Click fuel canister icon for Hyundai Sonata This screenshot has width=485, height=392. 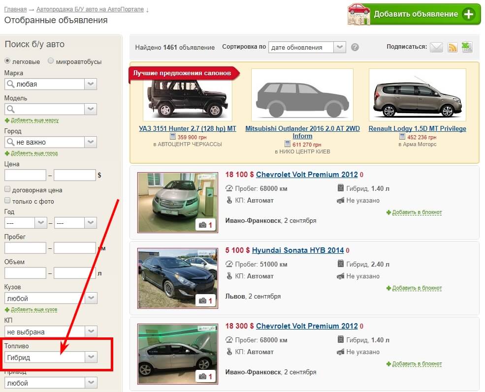[x=341, y=264]
